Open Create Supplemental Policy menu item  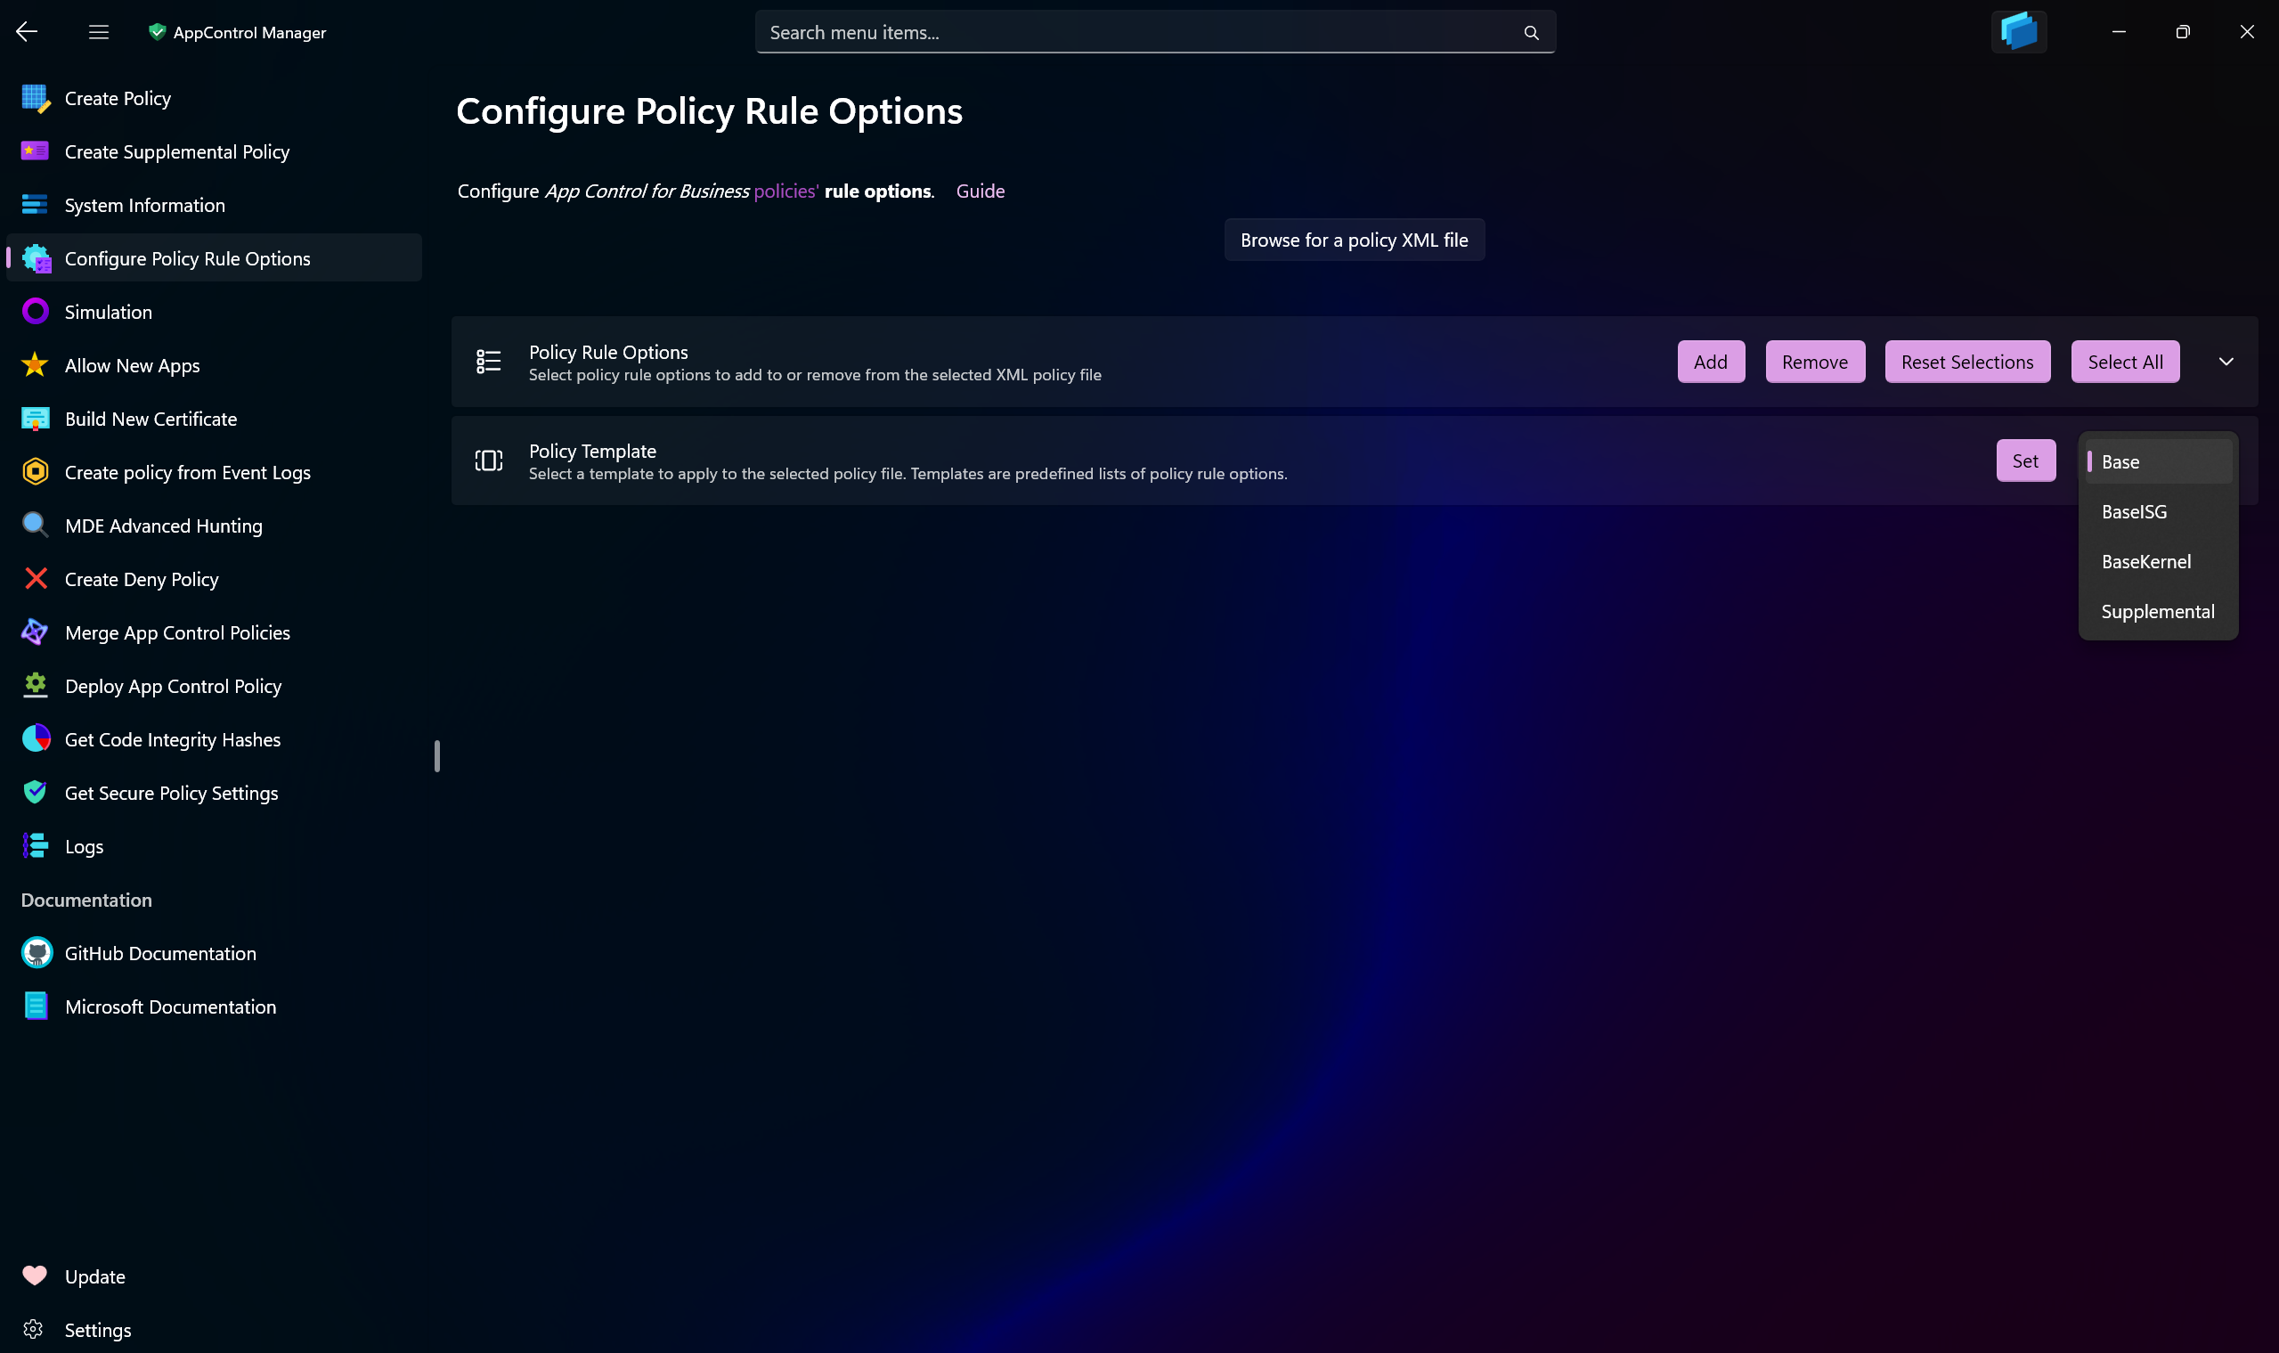coord(215,151)
